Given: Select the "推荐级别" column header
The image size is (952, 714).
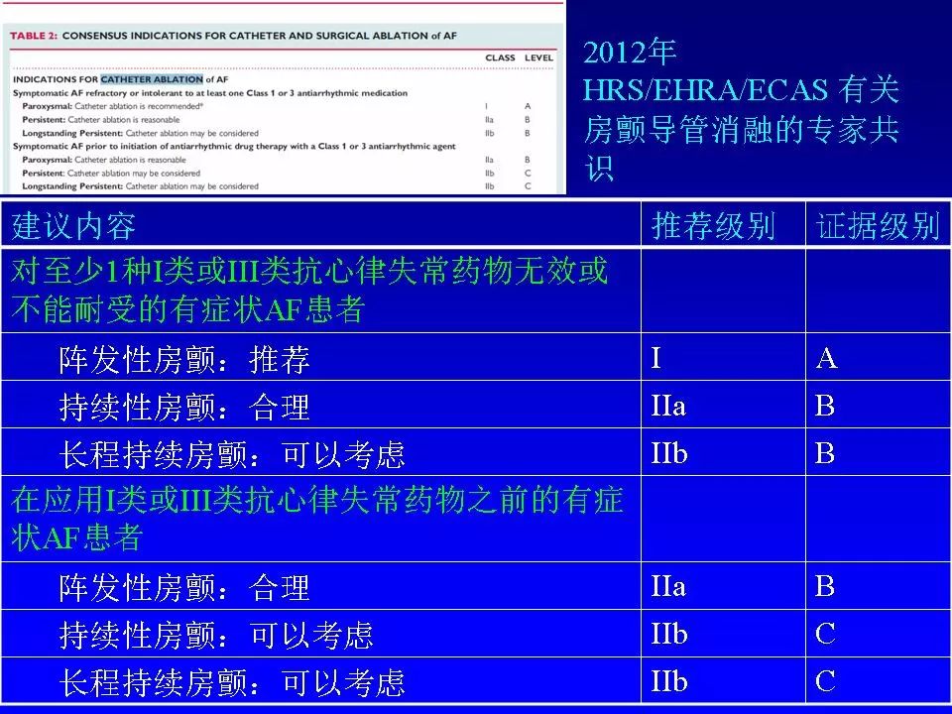Looking at the screenshot, I should click(723, 223).
